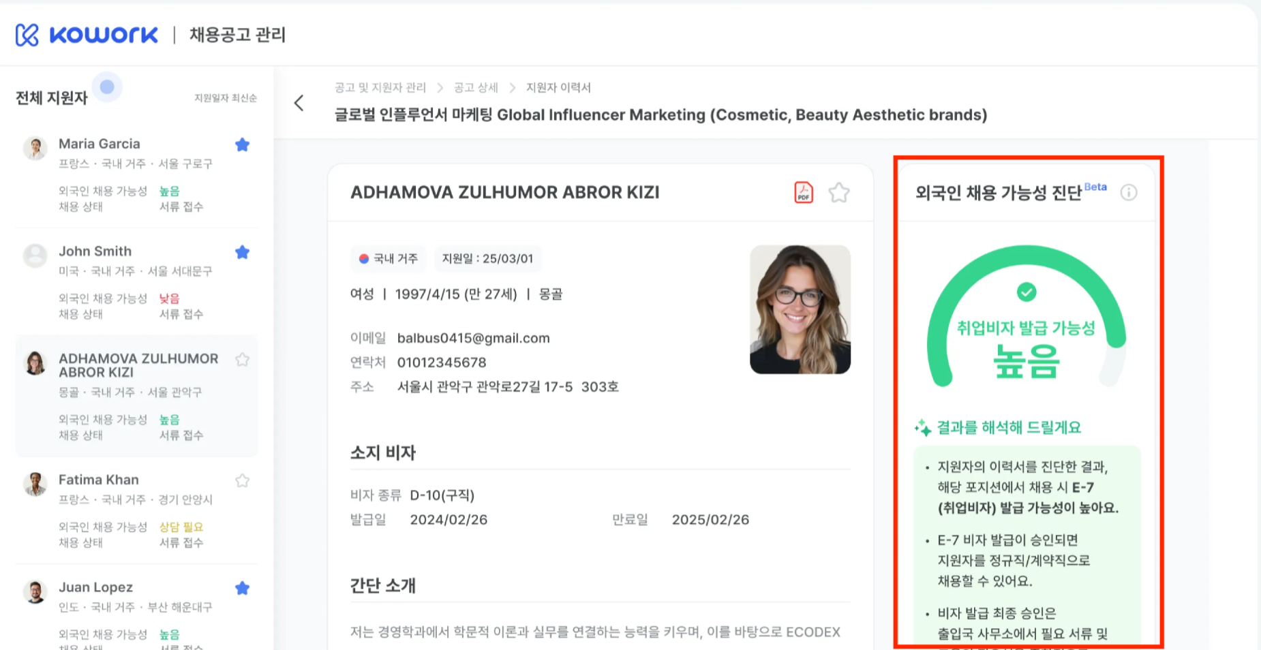Viewport: 1261px width, 650px height.
Task: Click the 취업비자 발급 가능성 gauge
Action: coord(1026,317)
